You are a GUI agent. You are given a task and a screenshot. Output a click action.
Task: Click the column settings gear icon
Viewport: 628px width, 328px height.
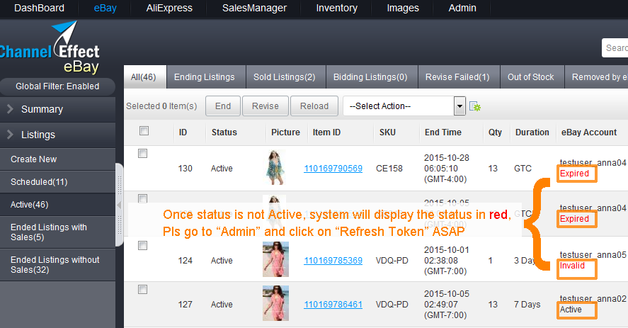[474, 106]
